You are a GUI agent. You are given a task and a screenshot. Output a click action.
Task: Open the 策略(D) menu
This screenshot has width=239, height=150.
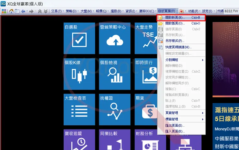tap(72, 11)
